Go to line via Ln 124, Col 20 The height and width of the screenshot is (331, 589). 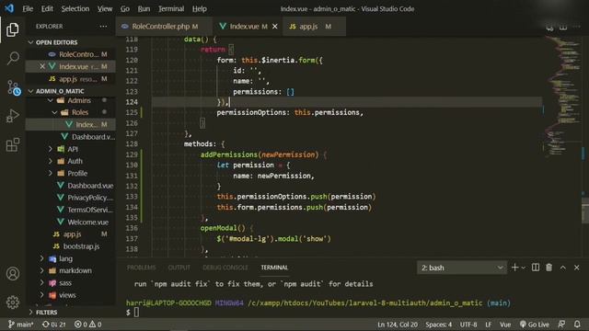coord(397,325)
